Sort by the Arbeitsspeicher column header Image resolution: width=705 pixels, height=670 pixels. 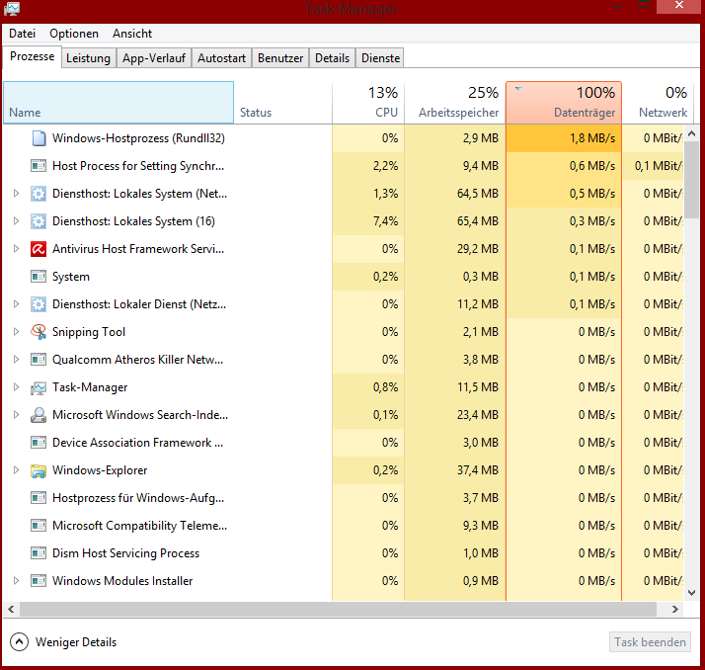pyautogui.click(x=455, y=103)
